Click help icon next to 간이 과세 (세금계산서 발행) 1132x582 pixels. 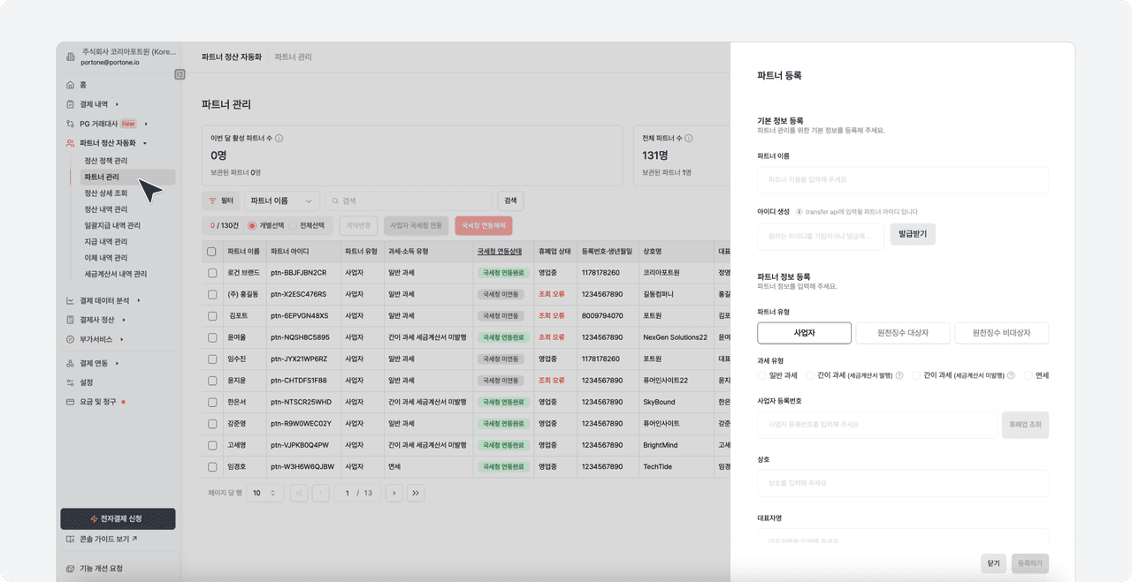pyautogui.click(x=899, y=375)
